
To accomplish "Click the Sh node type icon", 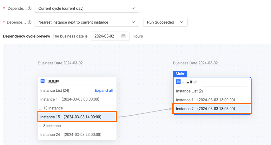I will (x=178, y=82).
